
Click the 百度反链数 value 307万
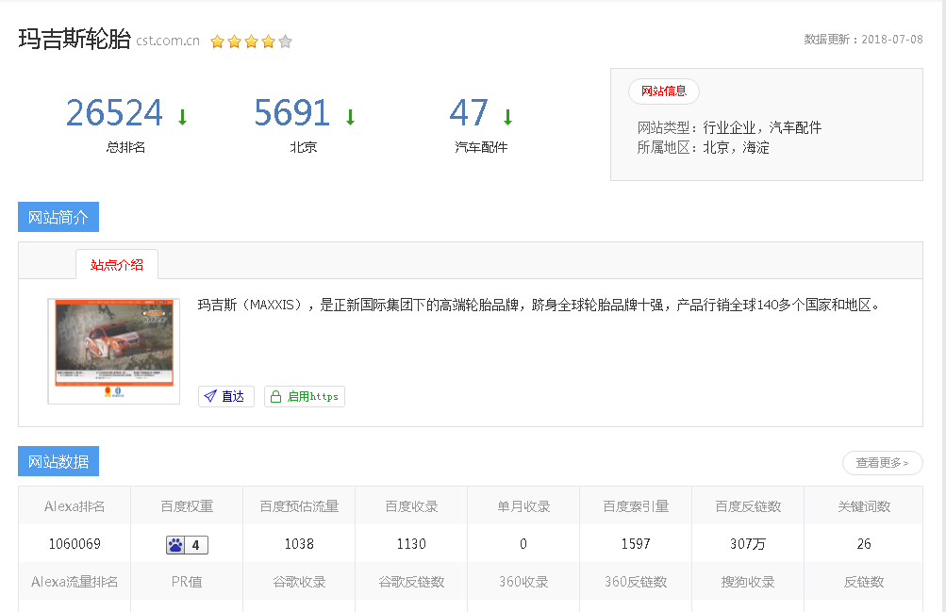[748, 544]
